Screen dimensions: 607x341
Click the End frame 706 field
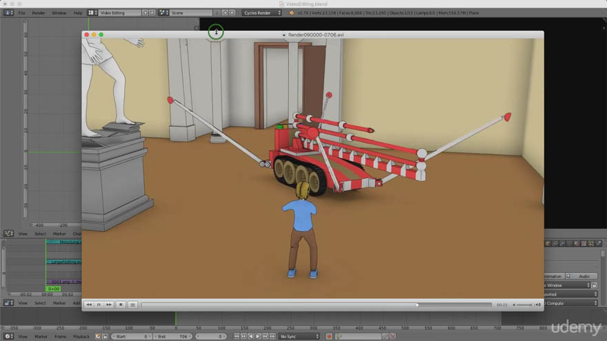point(172,336)
